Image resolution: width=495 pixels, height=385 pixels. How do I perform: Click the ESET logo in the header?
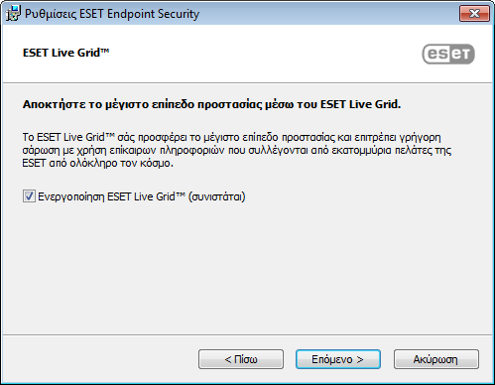tap(448, 54)
